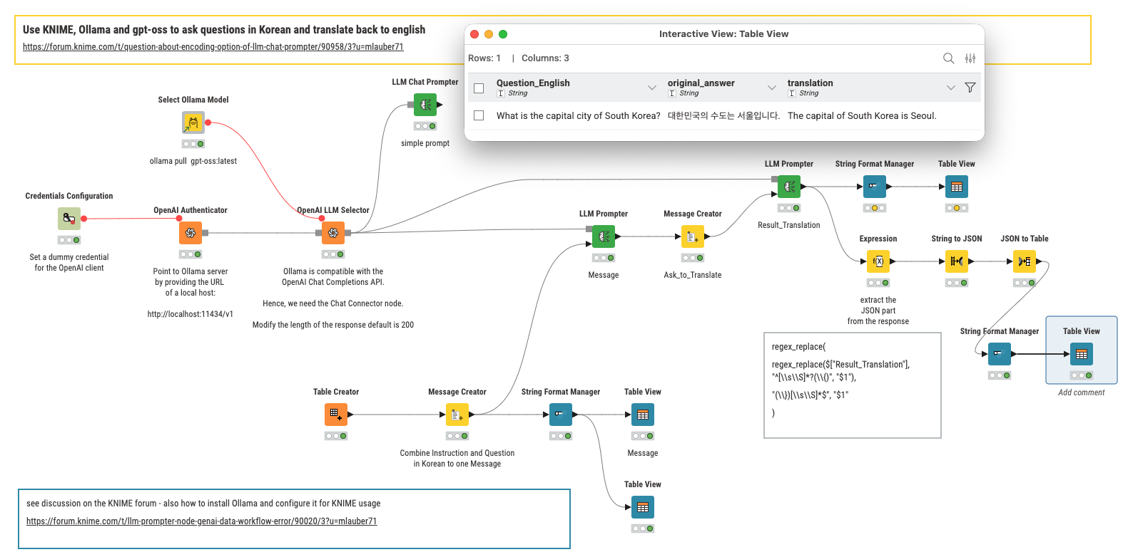This screenshot has height=557, width=1128.
Task: Select the JSON to Table node
Action: (1025, 261)
